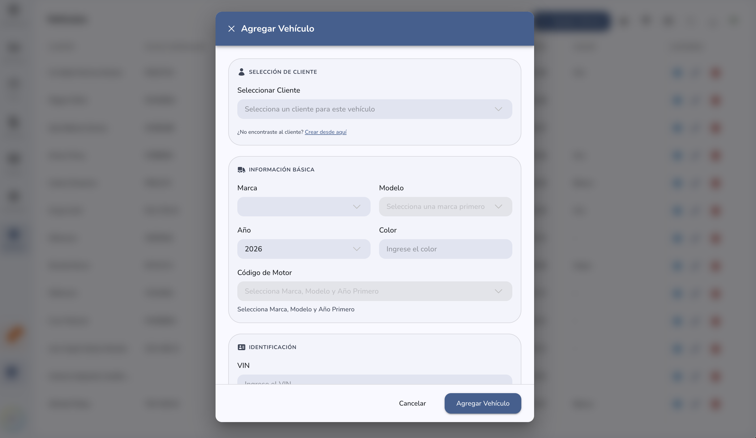
Task: Click the ID card icon beside Identificación
Action: coord(241,347)
